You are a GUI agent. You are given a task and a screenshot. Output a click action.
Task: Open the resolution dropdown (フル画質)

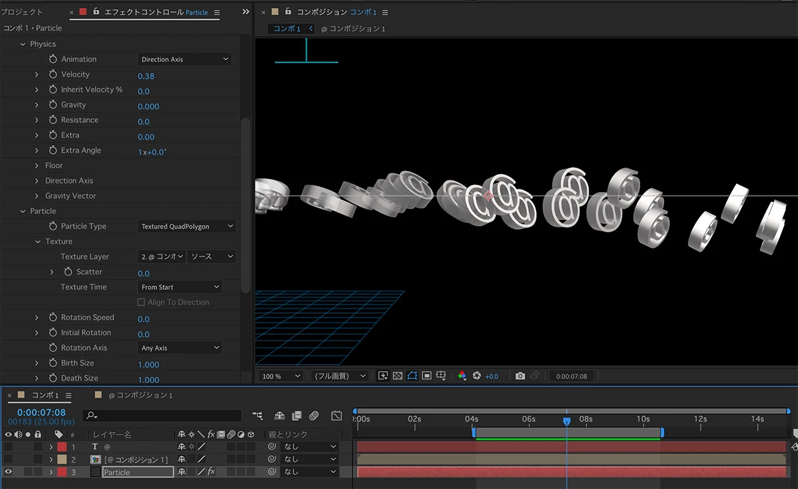tap(340, 376)
